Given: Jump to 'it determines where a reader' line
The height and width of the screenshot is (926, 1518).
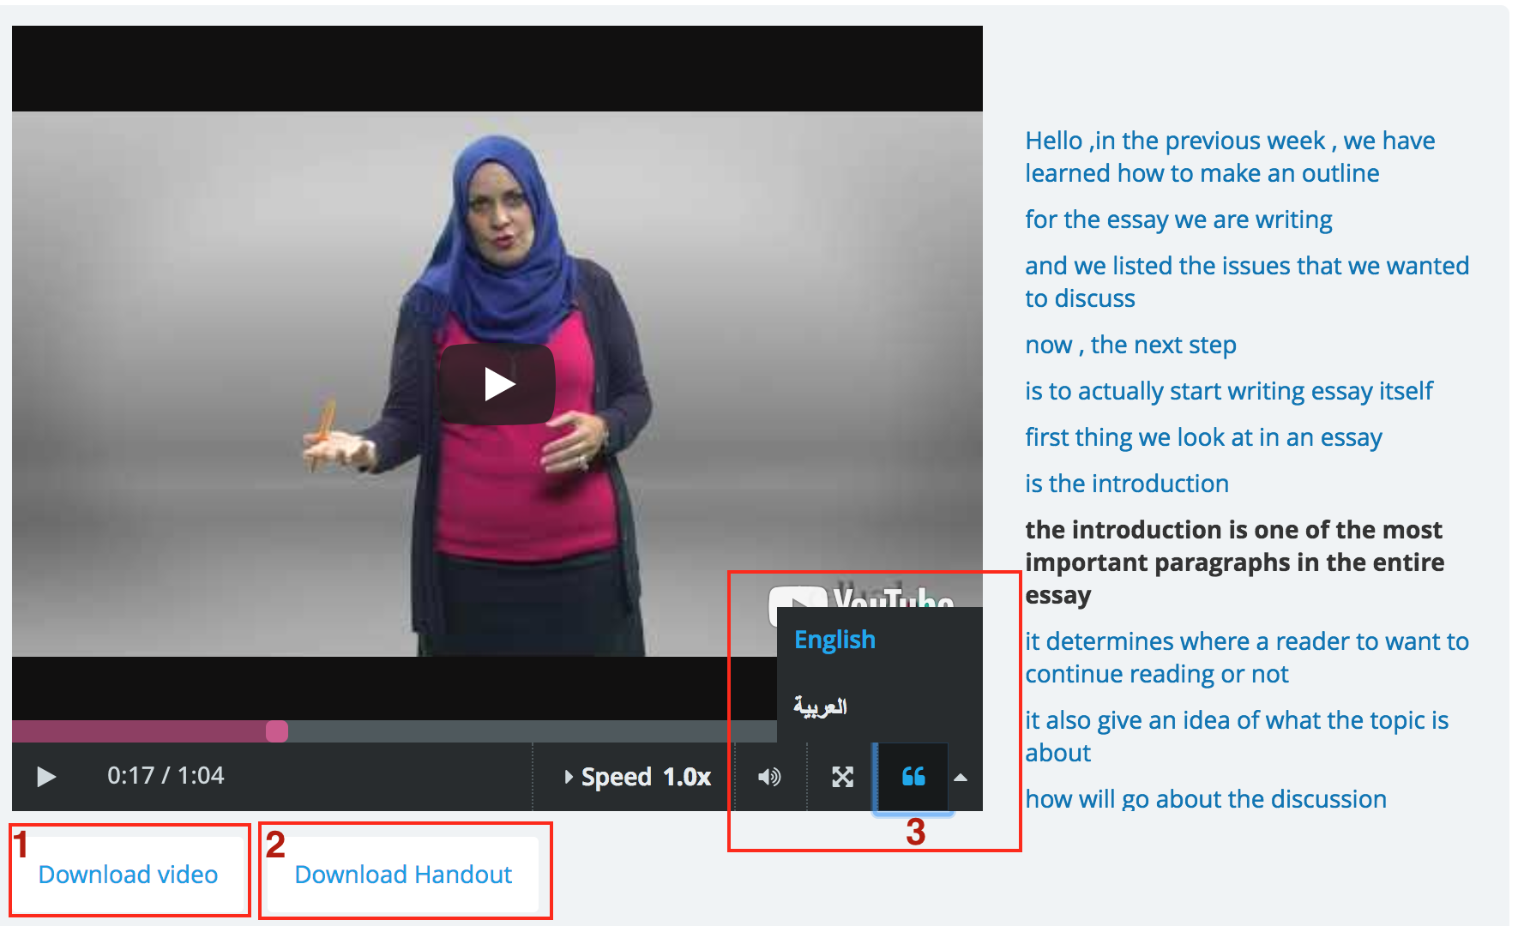Looking at the screenshot, I should tap(1247, 658).
